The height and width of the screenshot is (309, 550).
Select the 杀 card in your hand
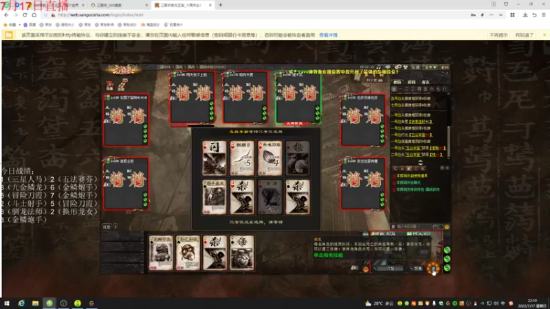(x=214, y=253)
